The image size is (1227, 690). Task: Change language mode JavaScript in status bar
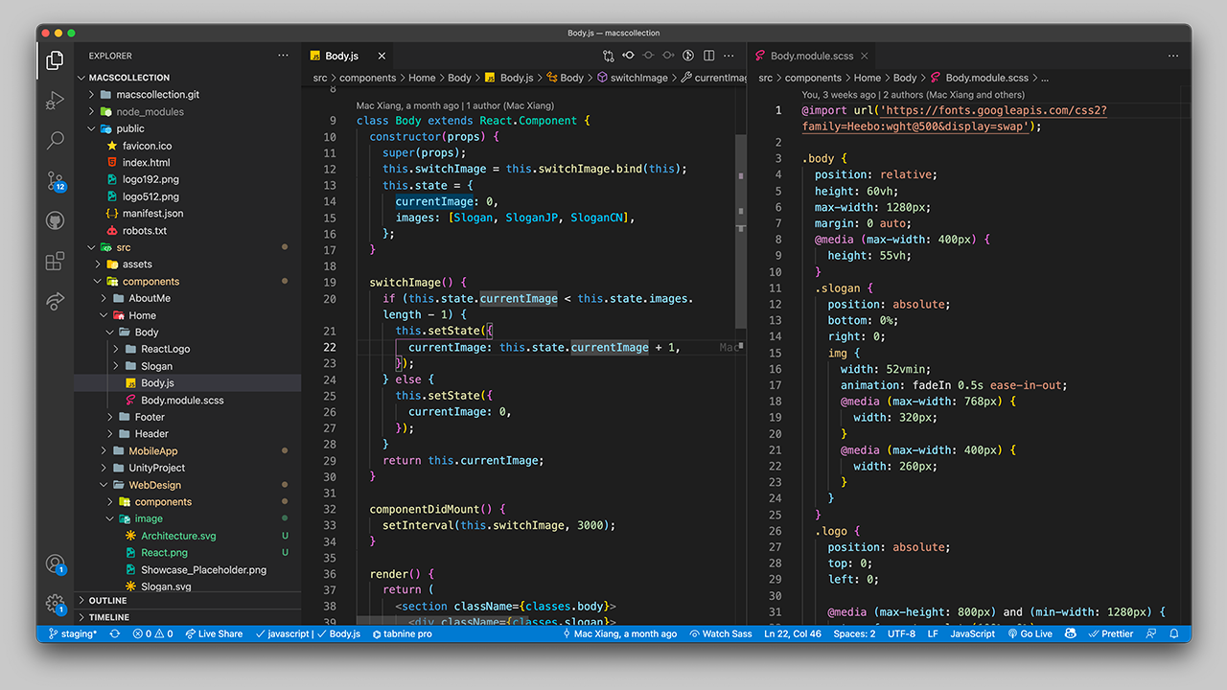973,633
